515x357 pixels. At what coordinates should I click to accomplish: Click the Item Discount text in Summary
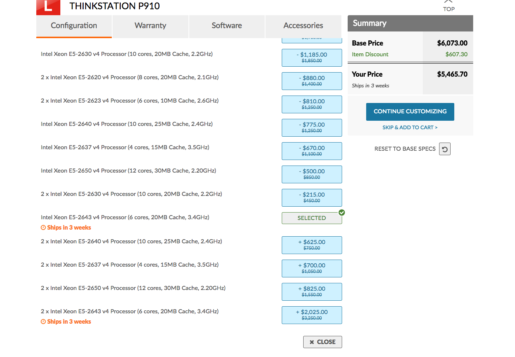(x=370, y=54)
